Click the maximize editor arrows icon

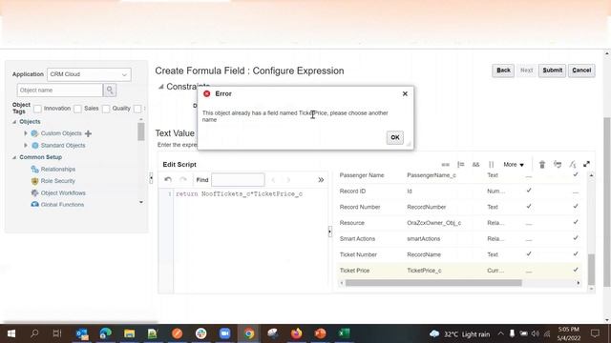(586, 165)
